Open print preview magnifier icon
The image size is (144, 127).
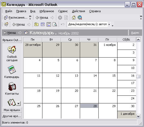[x=55, y=24]
